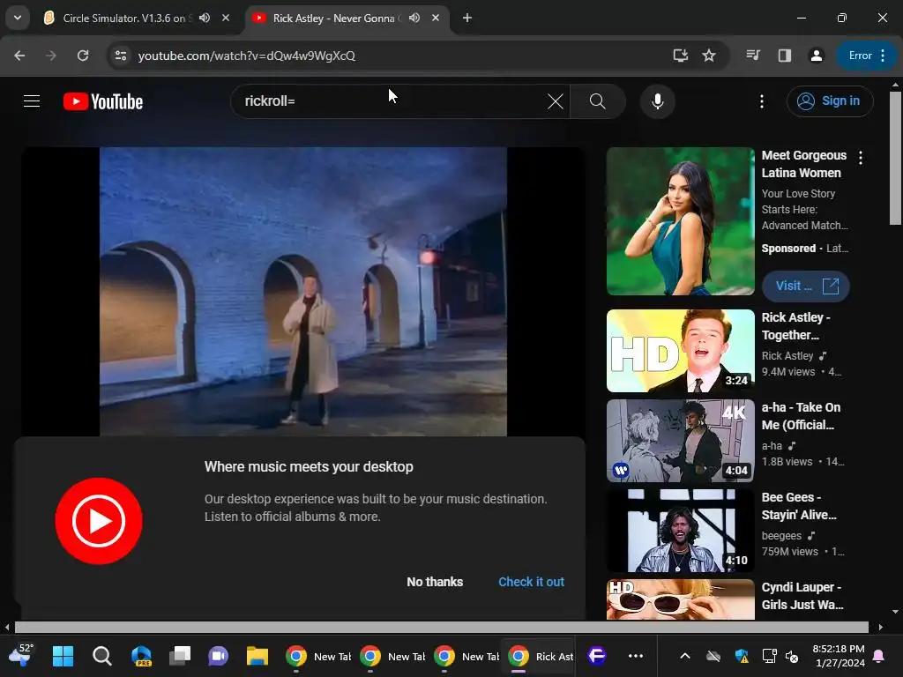Image resolution: width=903 pixels, height=677 pixels.
Task: Click the page's vertical scrollbar thumb
Action: pos(895,159)
